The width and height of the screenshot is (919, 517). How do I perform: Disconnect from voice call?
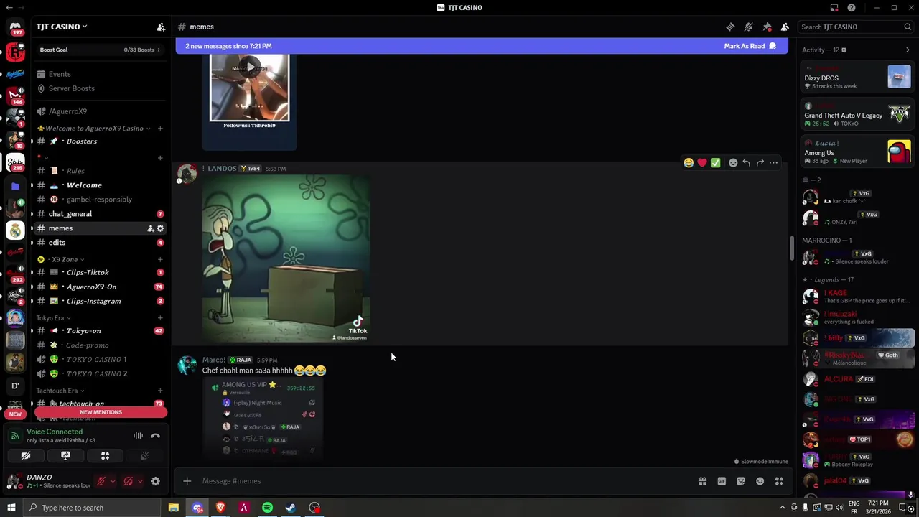tap(155, 436)
